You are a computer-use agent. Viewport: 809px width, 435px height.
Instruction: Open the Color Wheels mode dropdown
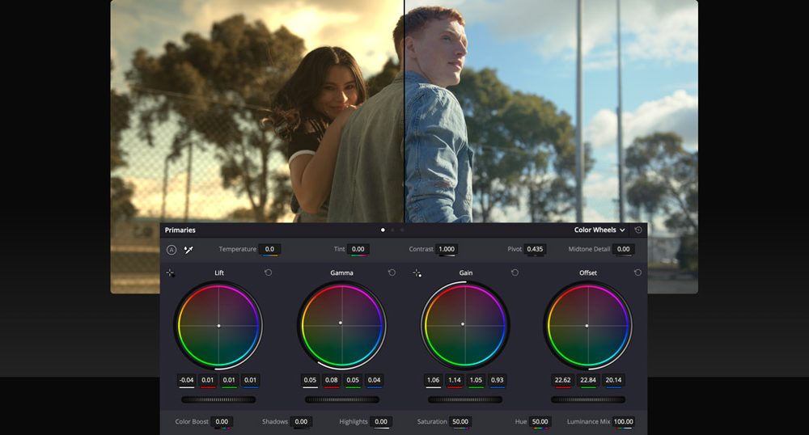tap(599, 230)
